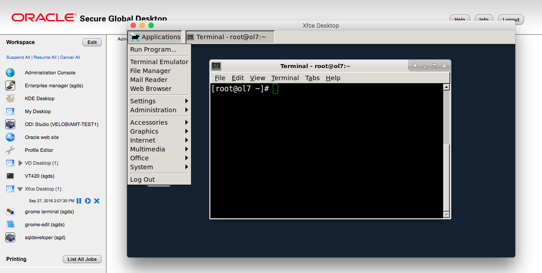Image resolution: width=542 pixels, height=273 pixels.
Task: Click the Oracle web site icon
Action: (x=10, y=137)
